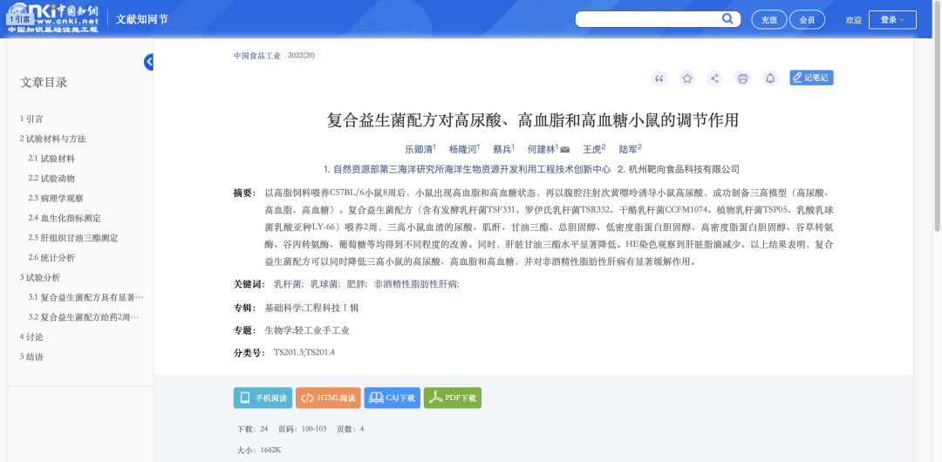This screenshot has width=942, height=462.
Task: Jump to 4 讨论 section
Action: point(31,336)
